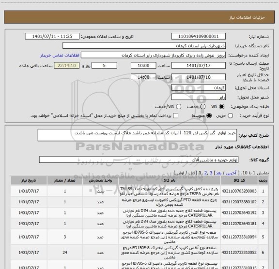
Task: Select the item code 4021100763280003 row
Action: pos(139,191)
